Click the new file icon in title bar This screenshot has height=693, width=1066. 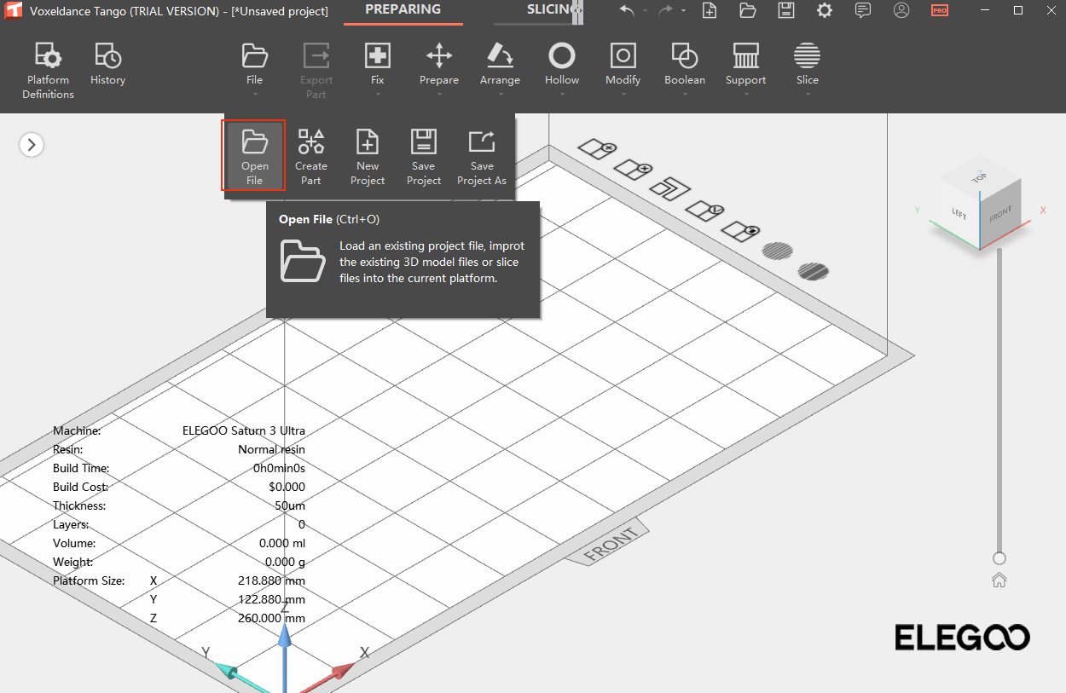pos(710,10)
